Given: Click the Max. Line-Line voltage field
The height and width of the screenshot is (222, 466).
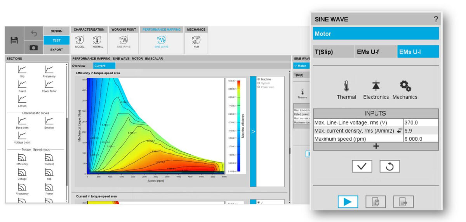Looking at the screenshot, I should [x=420, y=122].
